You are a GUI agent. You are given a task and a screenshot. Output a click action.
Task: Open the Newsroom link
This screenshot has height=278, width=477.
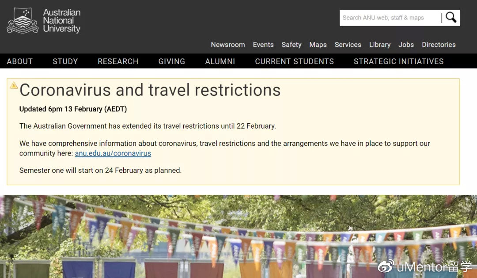[227, 45]
